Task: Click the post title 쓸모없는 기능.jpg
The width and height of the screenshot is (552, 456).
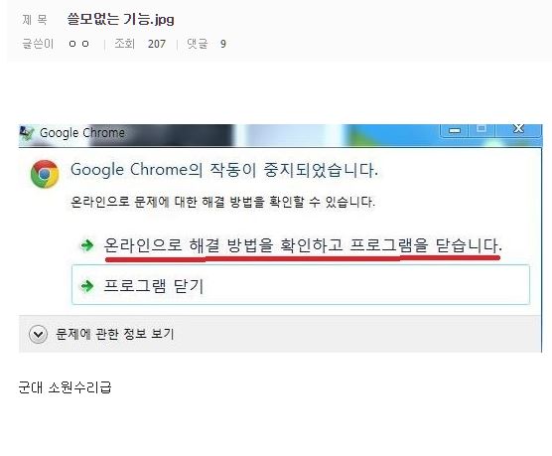Action: point(120,19)
